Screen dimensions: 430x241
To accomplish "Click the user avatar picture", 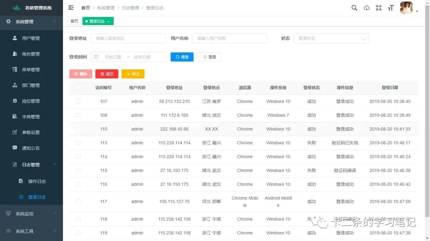I will click(x=406, y=8).
